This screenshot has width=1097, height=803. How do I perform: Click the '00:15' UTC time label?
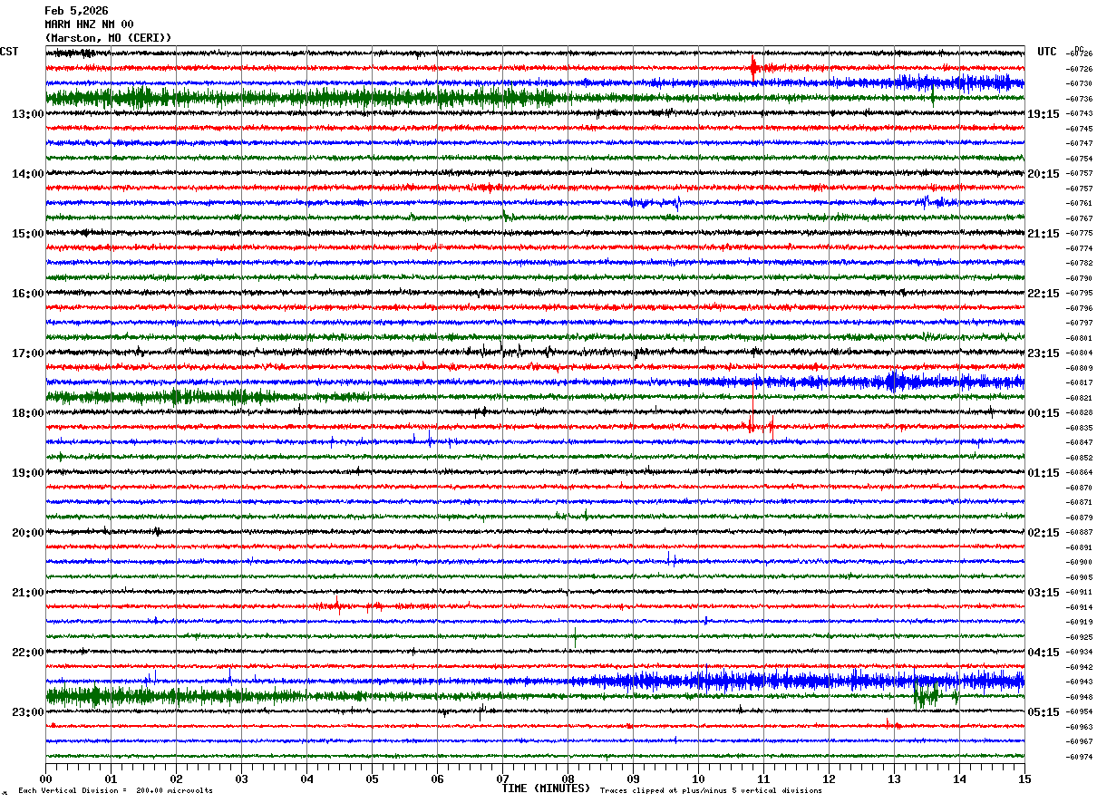coord(1044,413)
